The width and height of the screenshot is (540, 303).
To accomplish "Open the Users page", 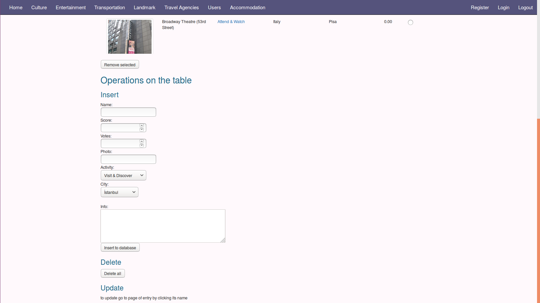I will click(x=214, y=7).
